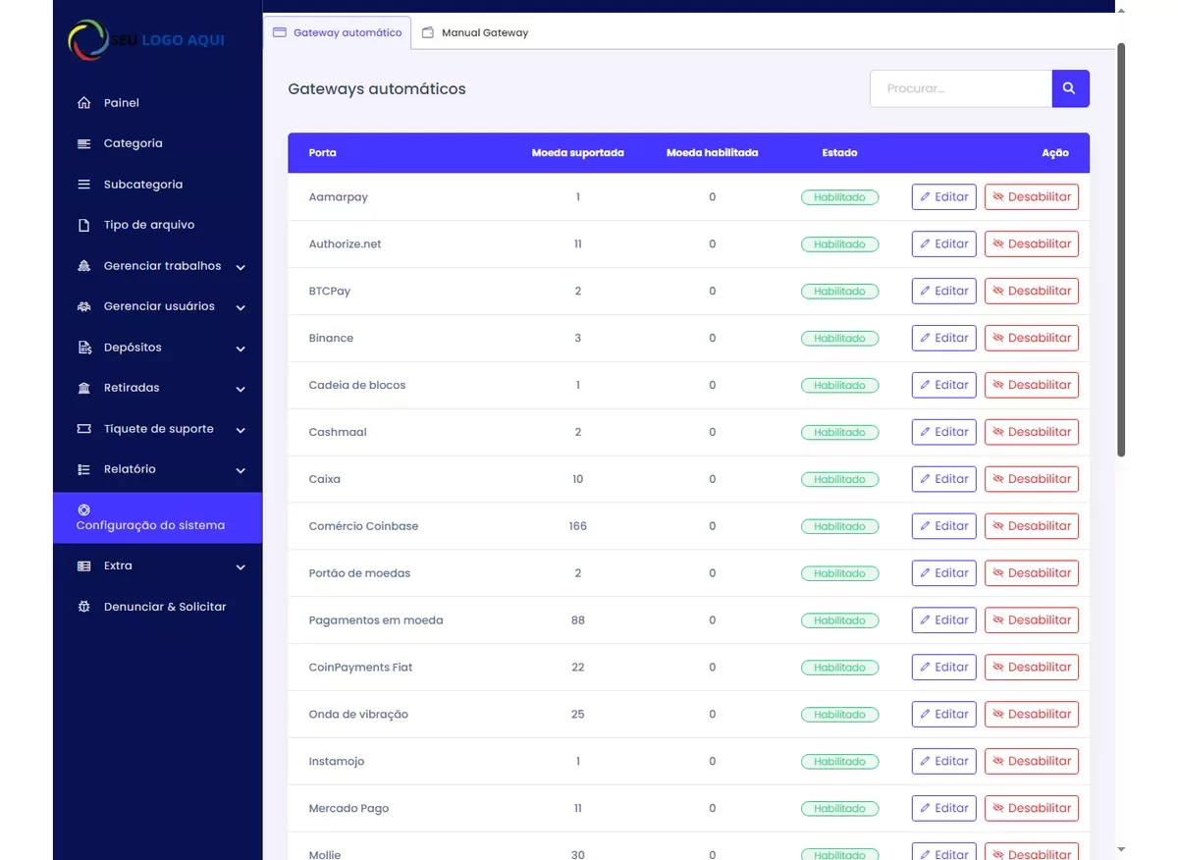This screenshot has width=1178, height=860.
Task: Open Painel via its home icon
Action: [x=84, y=103]
